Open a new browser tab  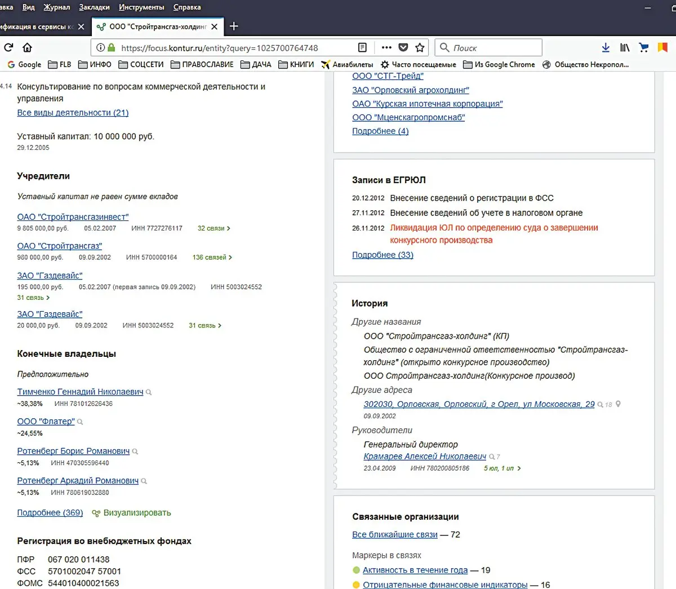point(234,26)
